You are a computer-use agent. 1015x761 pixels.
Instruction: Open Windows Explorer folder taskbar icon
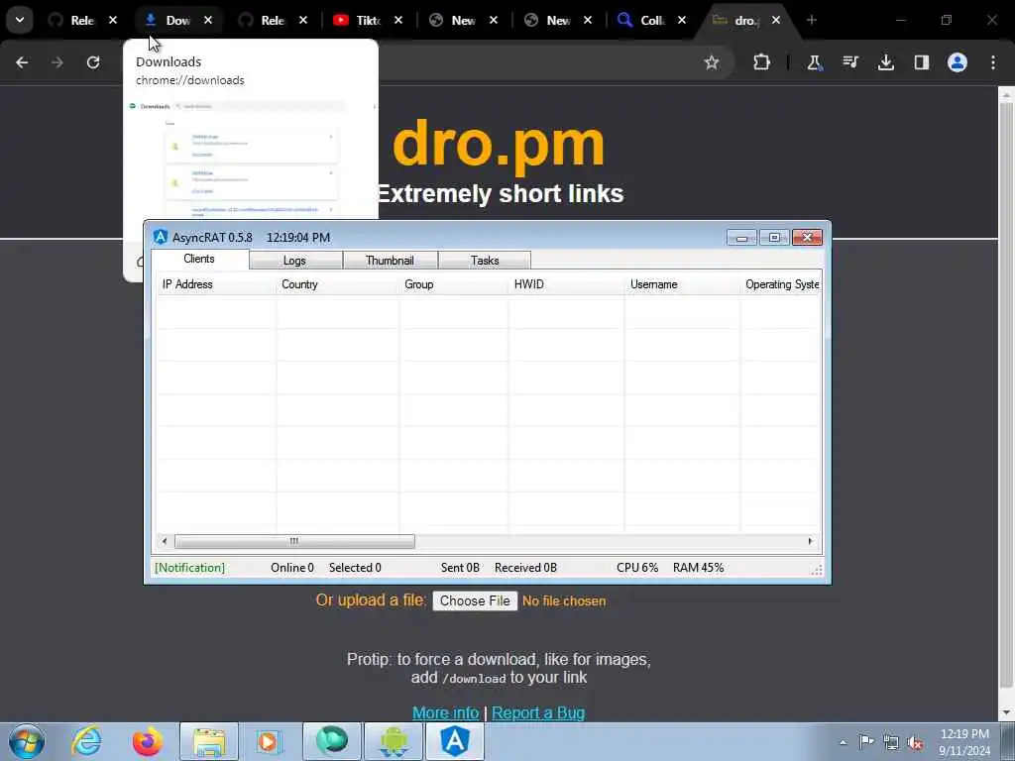tap(209, 741)
